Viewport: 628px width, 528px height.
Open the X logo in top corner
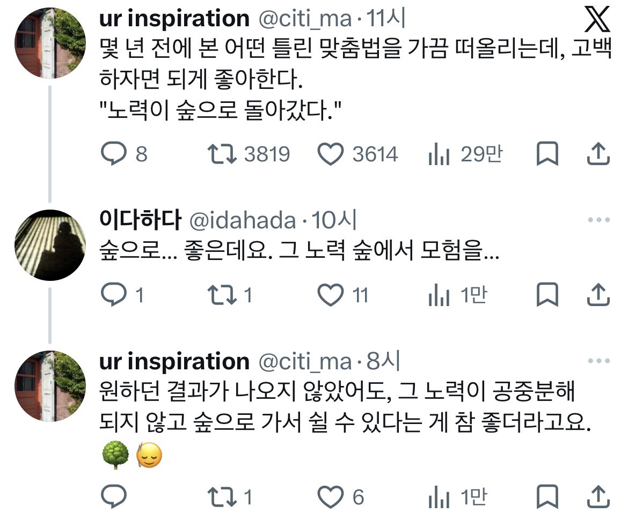597,19
